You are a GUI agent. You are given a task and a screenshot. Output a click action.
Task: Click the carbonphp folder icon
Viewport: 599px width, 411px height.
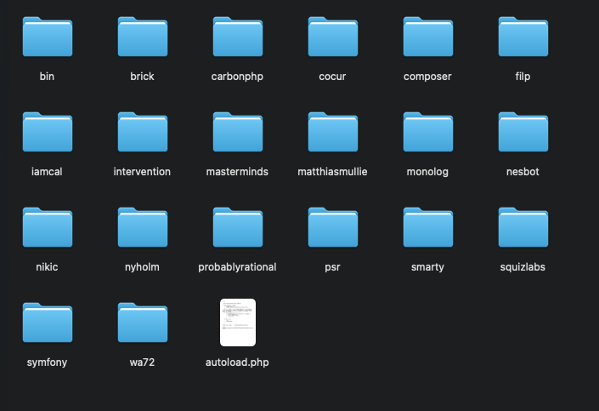238,37
